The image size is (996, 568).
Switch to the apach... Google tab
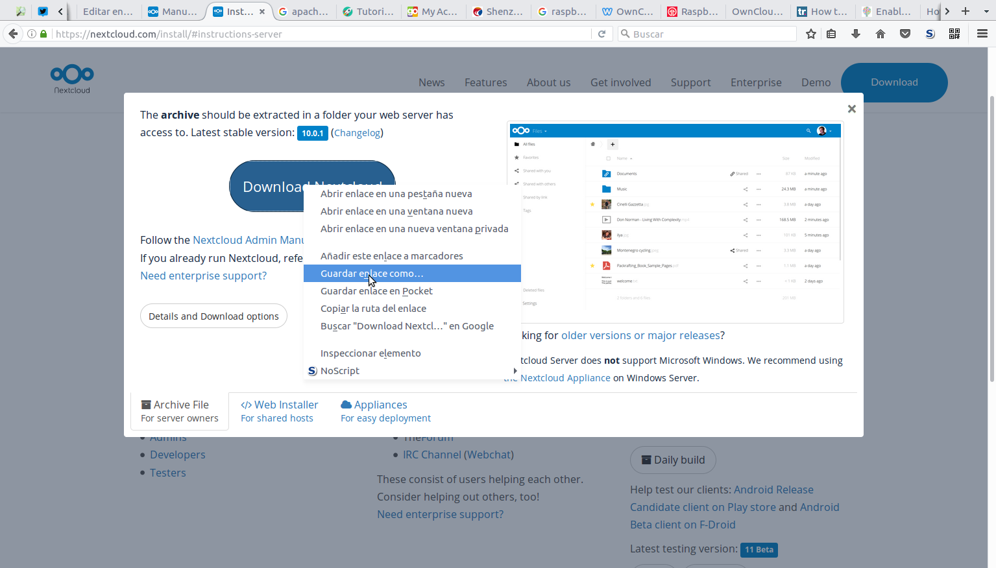pyautogui.click(x=304, y=11)
